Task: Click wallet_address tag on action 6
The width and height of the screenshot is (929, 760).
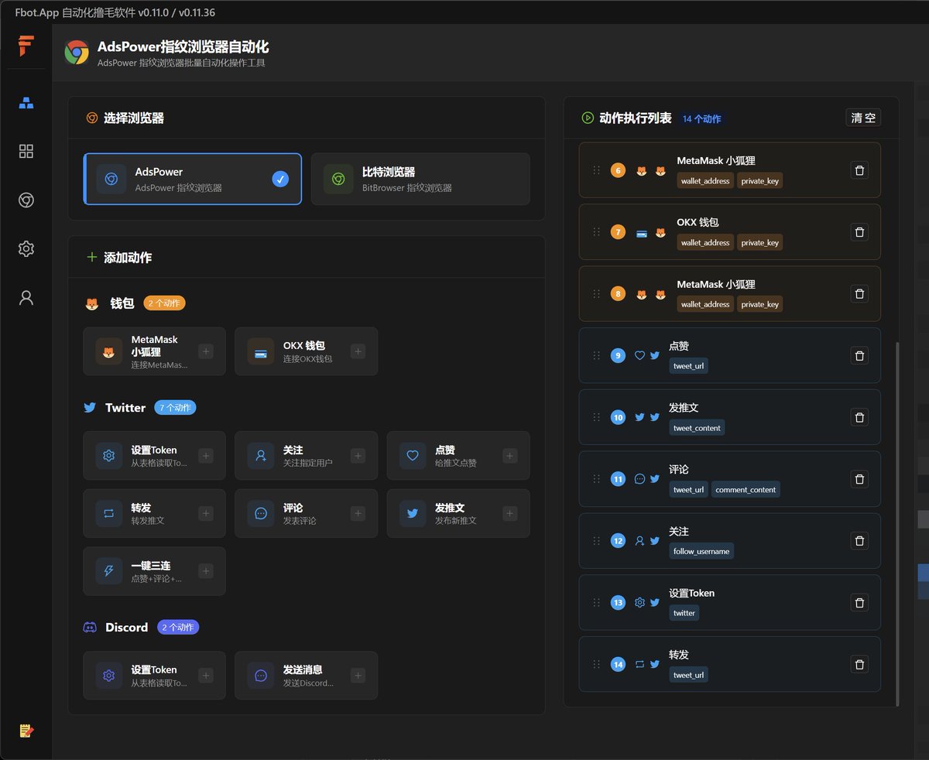Action: pos(705,181)
